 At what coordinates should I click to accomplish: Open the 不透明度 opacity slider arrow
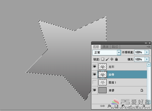(x=147, y=52)
